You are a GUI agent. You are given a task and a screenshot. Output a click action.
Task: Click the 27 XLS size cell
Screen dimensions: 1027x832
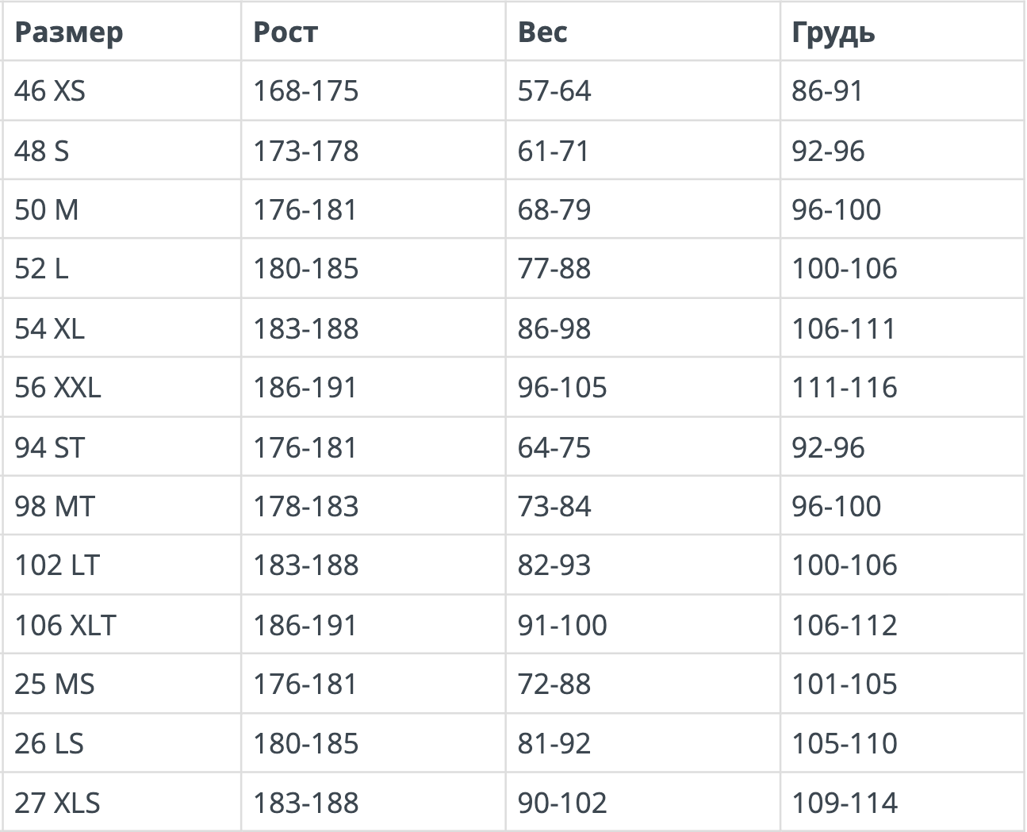pos(121,802)
